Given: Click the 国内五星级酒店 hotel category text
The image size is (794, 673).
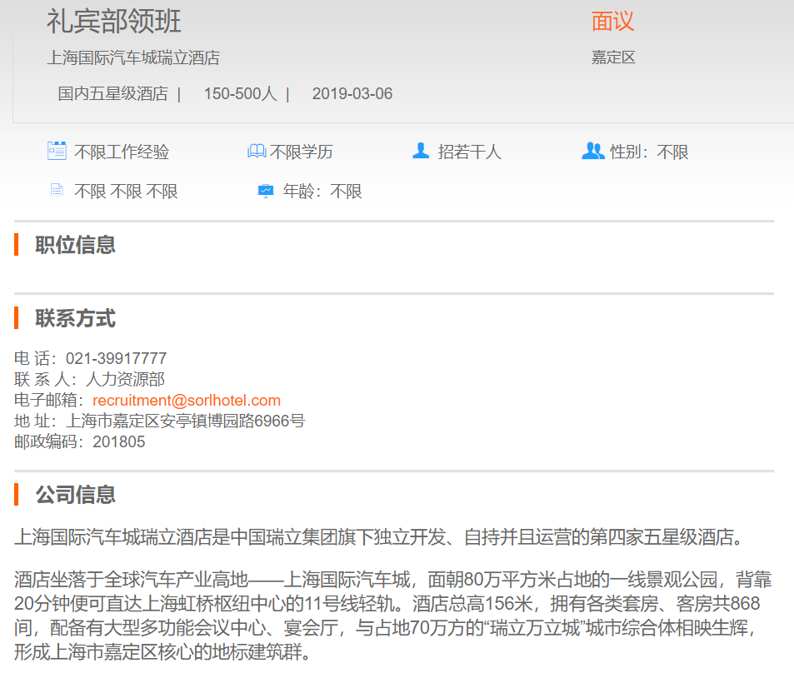Looking at the screenshot, I should [112, 94].
